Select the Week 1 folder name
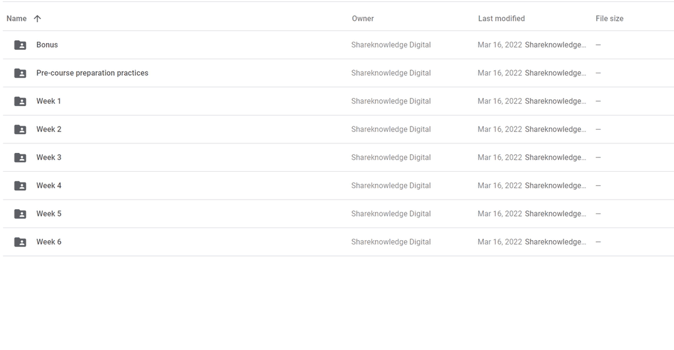 click(x=49, y=101)
